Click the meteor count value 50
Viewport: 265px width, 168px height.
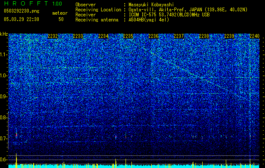coord(61,19)
